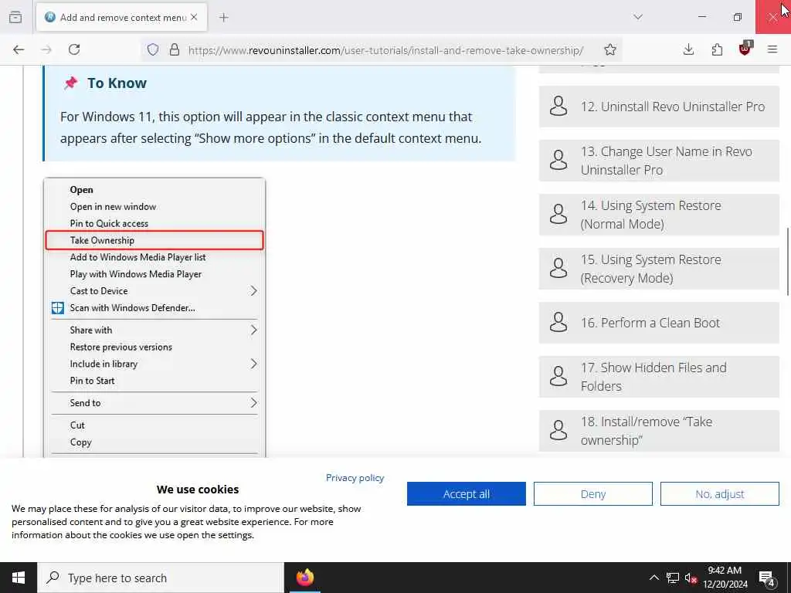
Task: Show hidden system tray icons
Action: [x=654, y=578]
